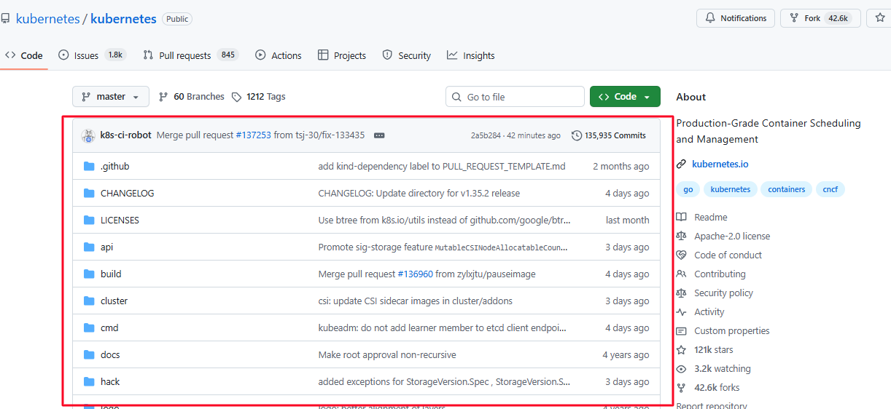Image resolution: width=891 pixels, height=409 pixels.
Task: Focus the Go to file search field
Action: coord(515,97)
